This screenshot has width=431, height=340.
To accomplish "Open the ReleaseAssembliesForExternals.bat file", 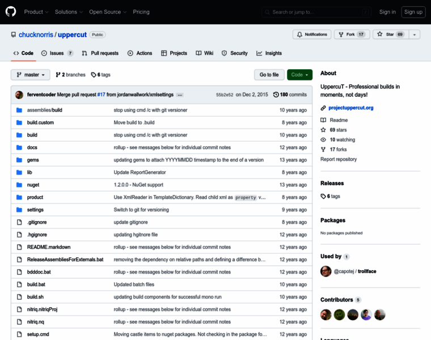I will pyautogui.click(x=65, y=260).
